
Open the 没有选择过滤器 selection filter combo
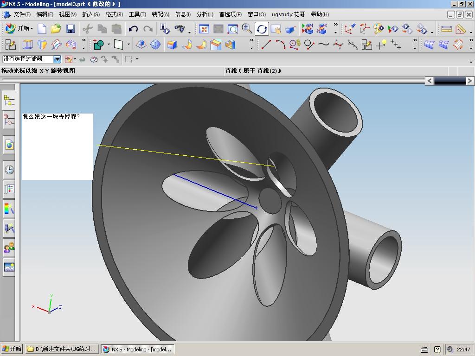(32, 59)
